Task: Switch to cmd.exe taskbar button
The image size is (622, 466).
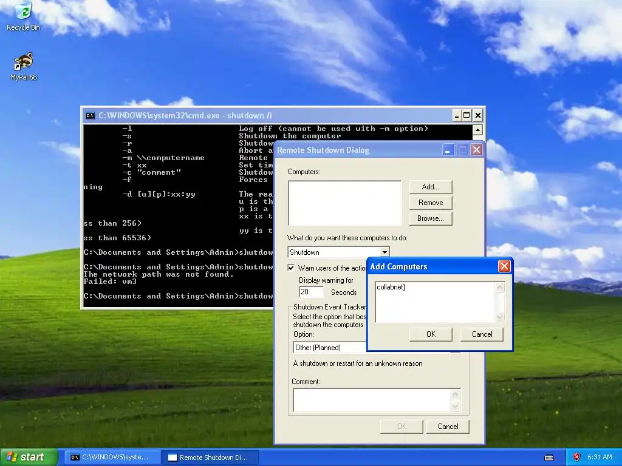Action: 112,458
